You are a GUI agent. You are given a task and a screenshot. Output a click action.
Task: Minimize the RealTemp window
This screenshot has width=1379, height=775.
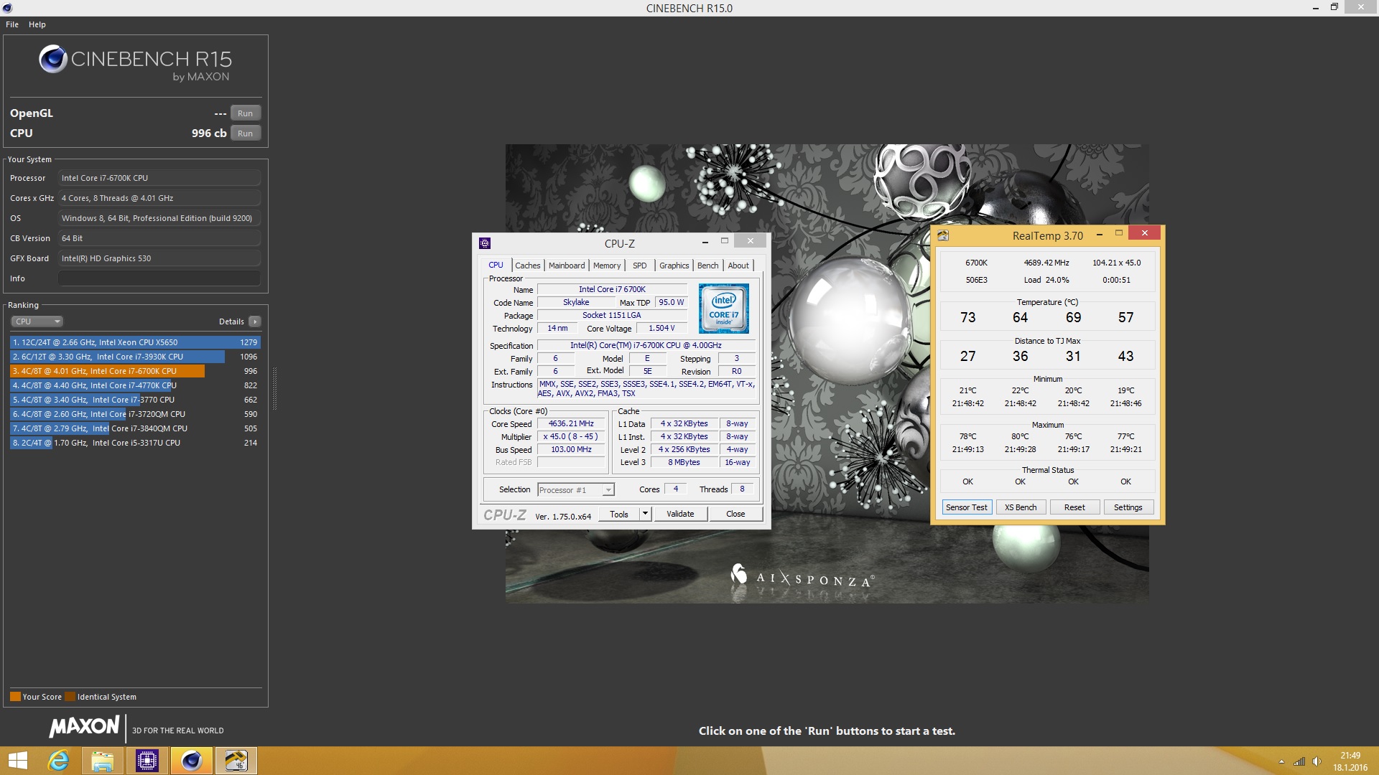pyautogui.click(x=1099, y=234)
